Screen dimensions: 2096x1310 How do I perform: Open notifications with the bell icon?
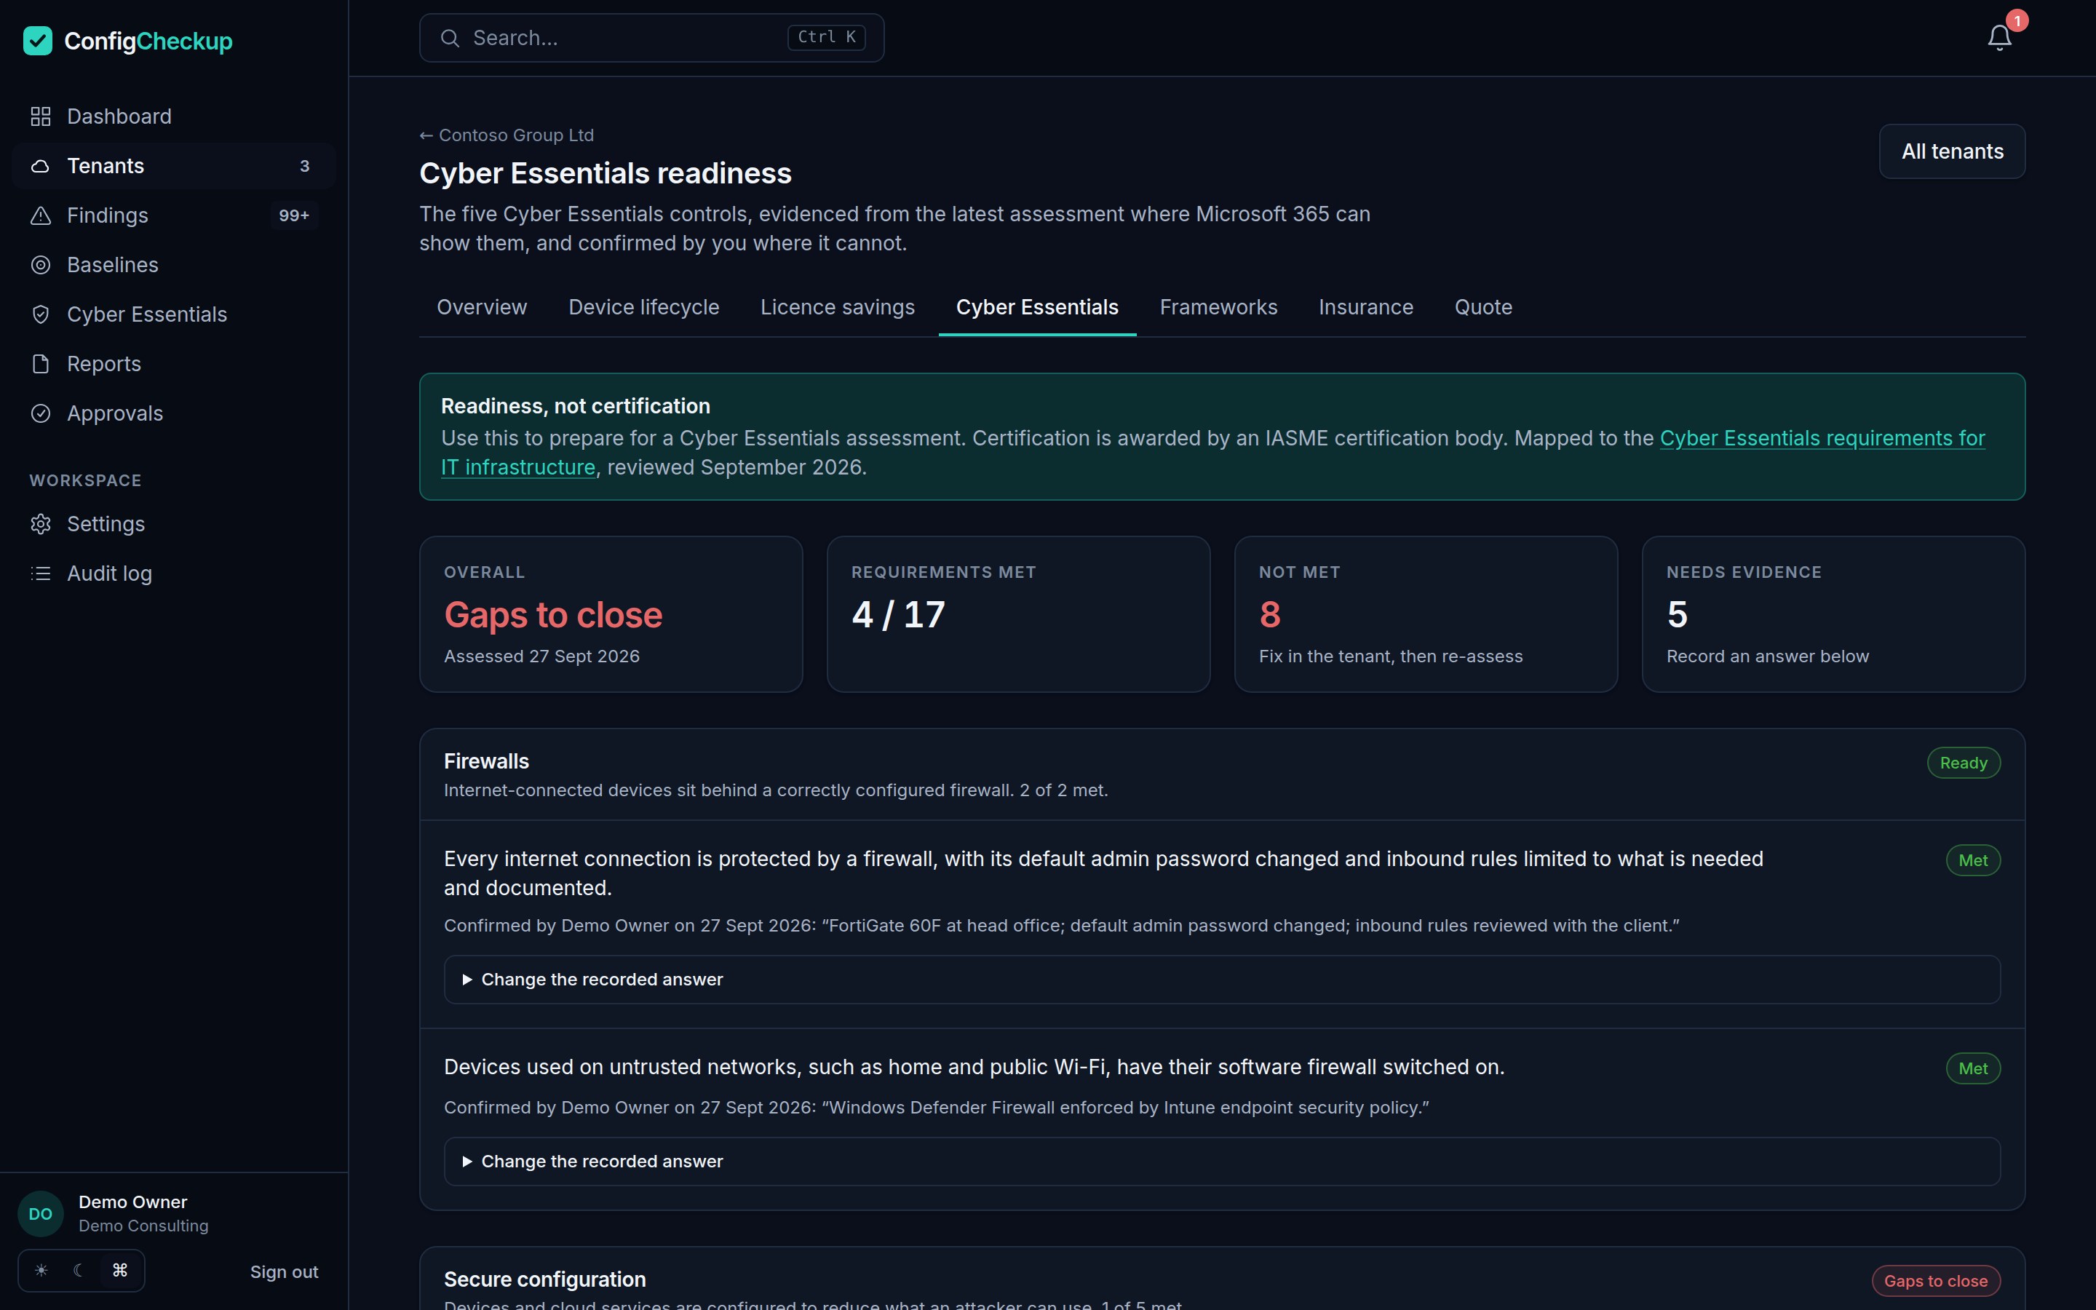point(1999,37)
